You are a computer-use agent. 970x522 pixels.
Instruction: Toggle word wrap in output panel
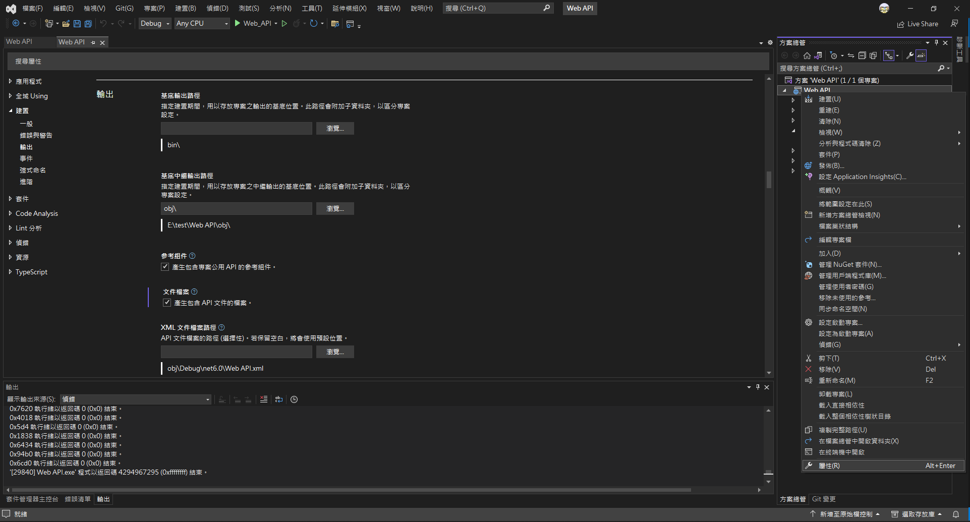(279, 399)
